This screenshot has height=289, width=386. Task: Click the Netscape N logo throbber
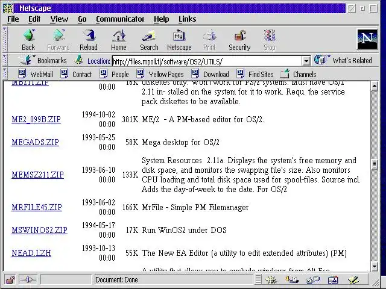click(367, 39)
